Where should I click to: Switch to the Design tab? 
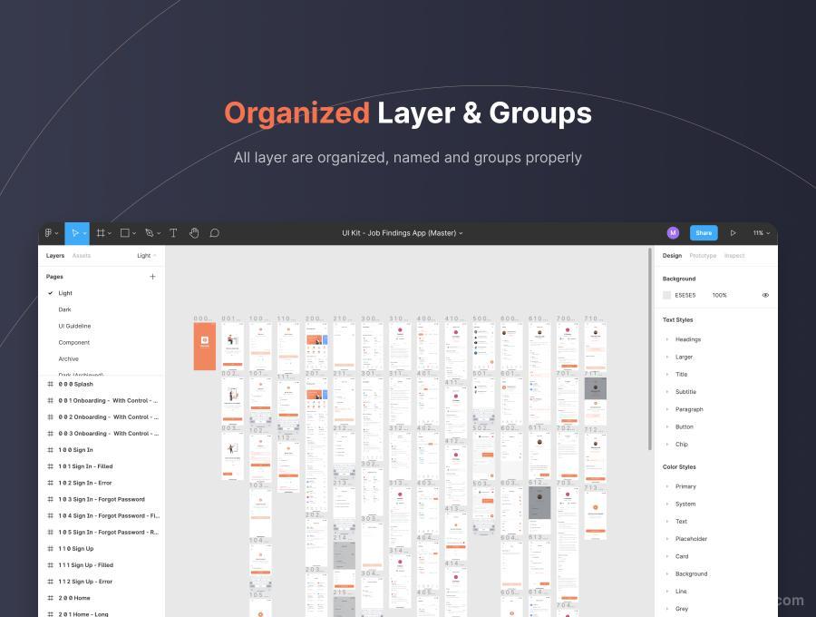[672, 256]
